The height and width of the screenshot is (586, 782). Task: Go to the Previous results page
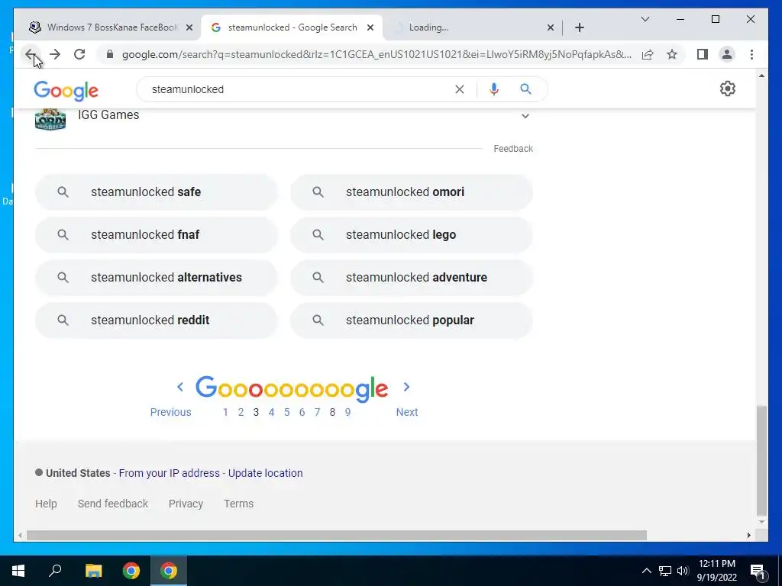pyautogui.click(x=170, y=412)
